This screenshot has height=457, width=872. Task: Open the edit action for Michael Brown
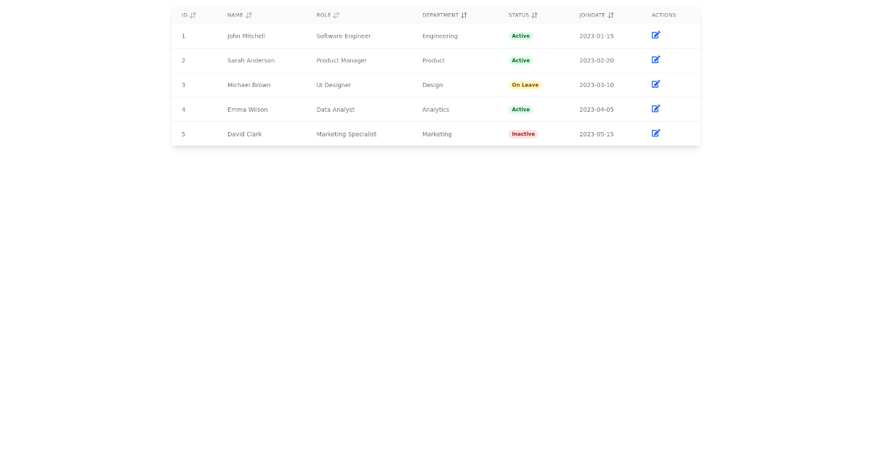click(655, 84)
